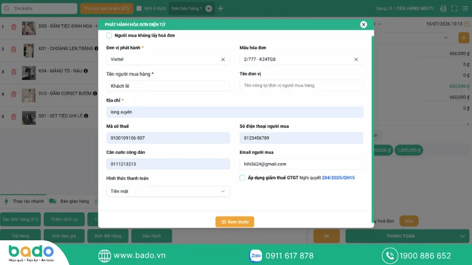The height and width of the screenshot is (265, 472).
Task: Toggle fullscreen mode icon
Action: 454,8
